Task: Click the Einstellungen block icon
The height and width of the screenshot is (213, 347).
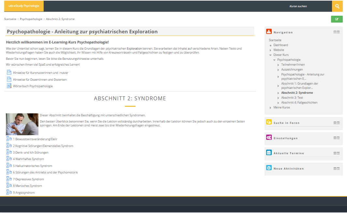Action: coord(269,137)
